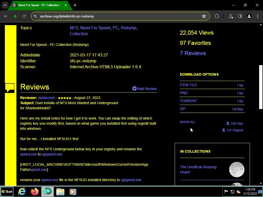The width and height of the screenshot is (263, 197).
Task: Click the muted volume tray icon
Action: 239,191
